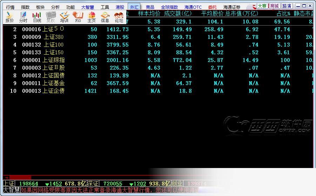Click the scrolling red notice message
The height and width of the screenshot is (196, 316).
click(x=110, y=190)
